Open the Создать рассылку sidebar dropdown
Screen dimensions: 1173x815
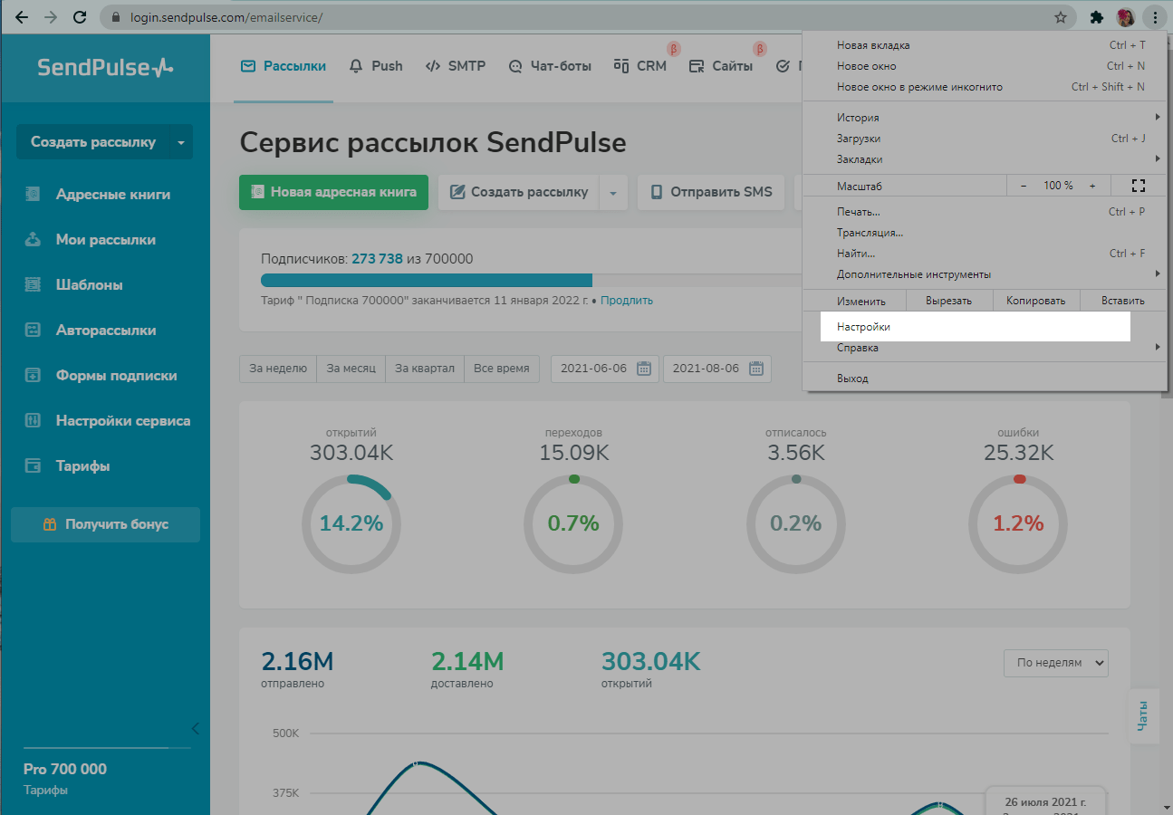[x=180, y=142]
